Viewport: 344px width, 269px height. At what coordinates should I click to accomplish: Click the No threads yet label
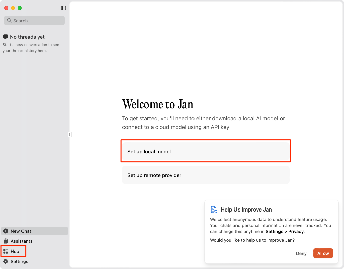(x=27, y=37)
